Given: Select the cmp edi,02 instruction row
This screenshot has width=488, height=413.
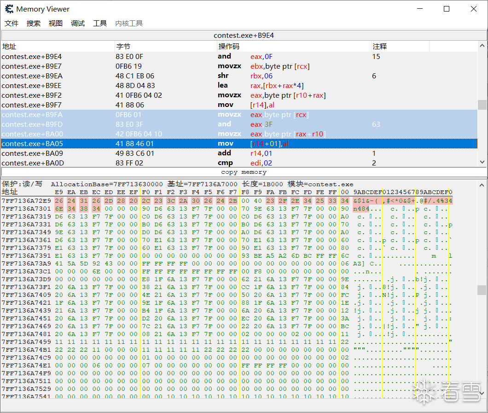Looking at the screenshot, I should (239, 163).
